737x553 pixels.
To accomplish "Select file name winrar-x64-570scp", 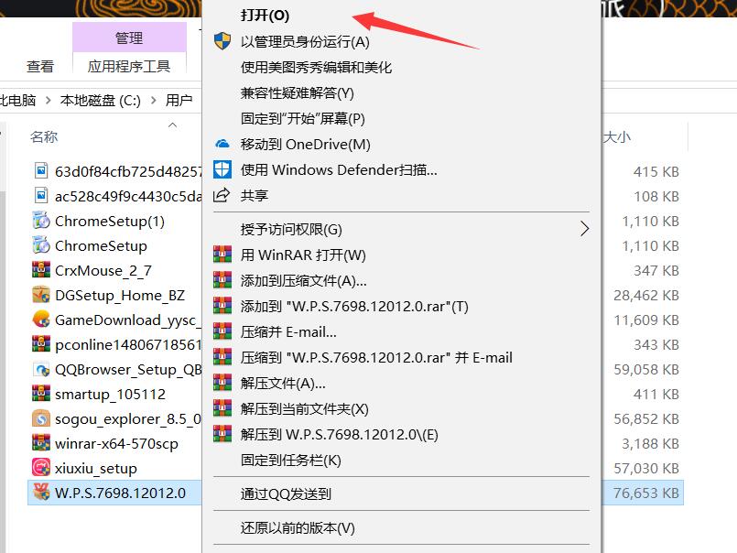I will pyautogui.click(x=116, y=443).
